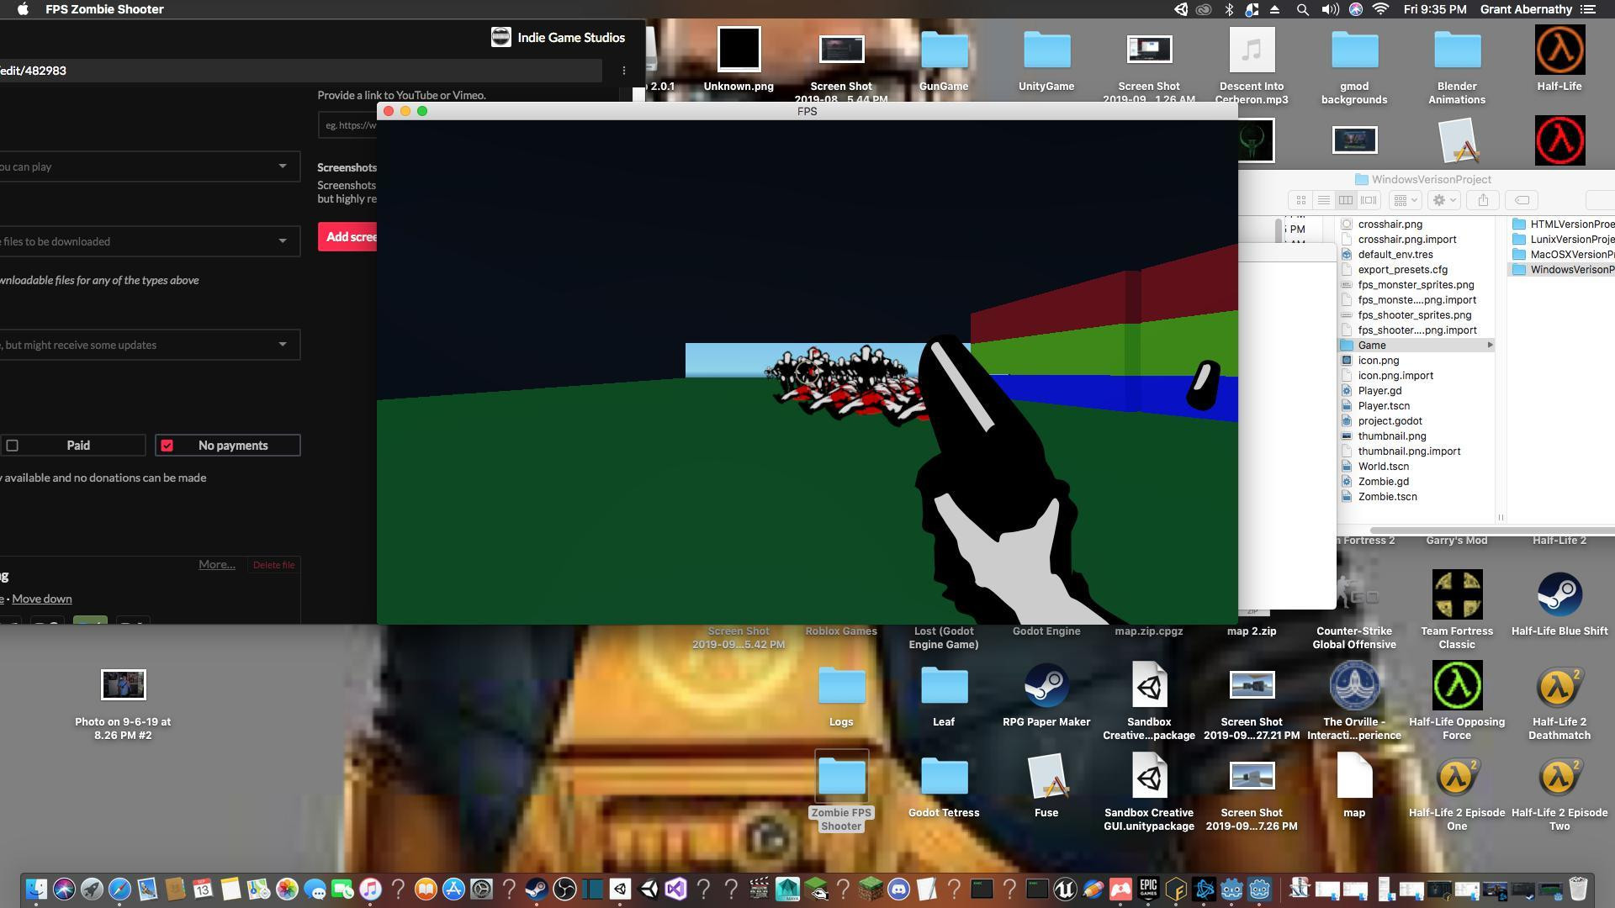Select the Zombie FPS Shooter desktop folder
This screenshot has height=908, width=1615.
(x=841, y=791)
